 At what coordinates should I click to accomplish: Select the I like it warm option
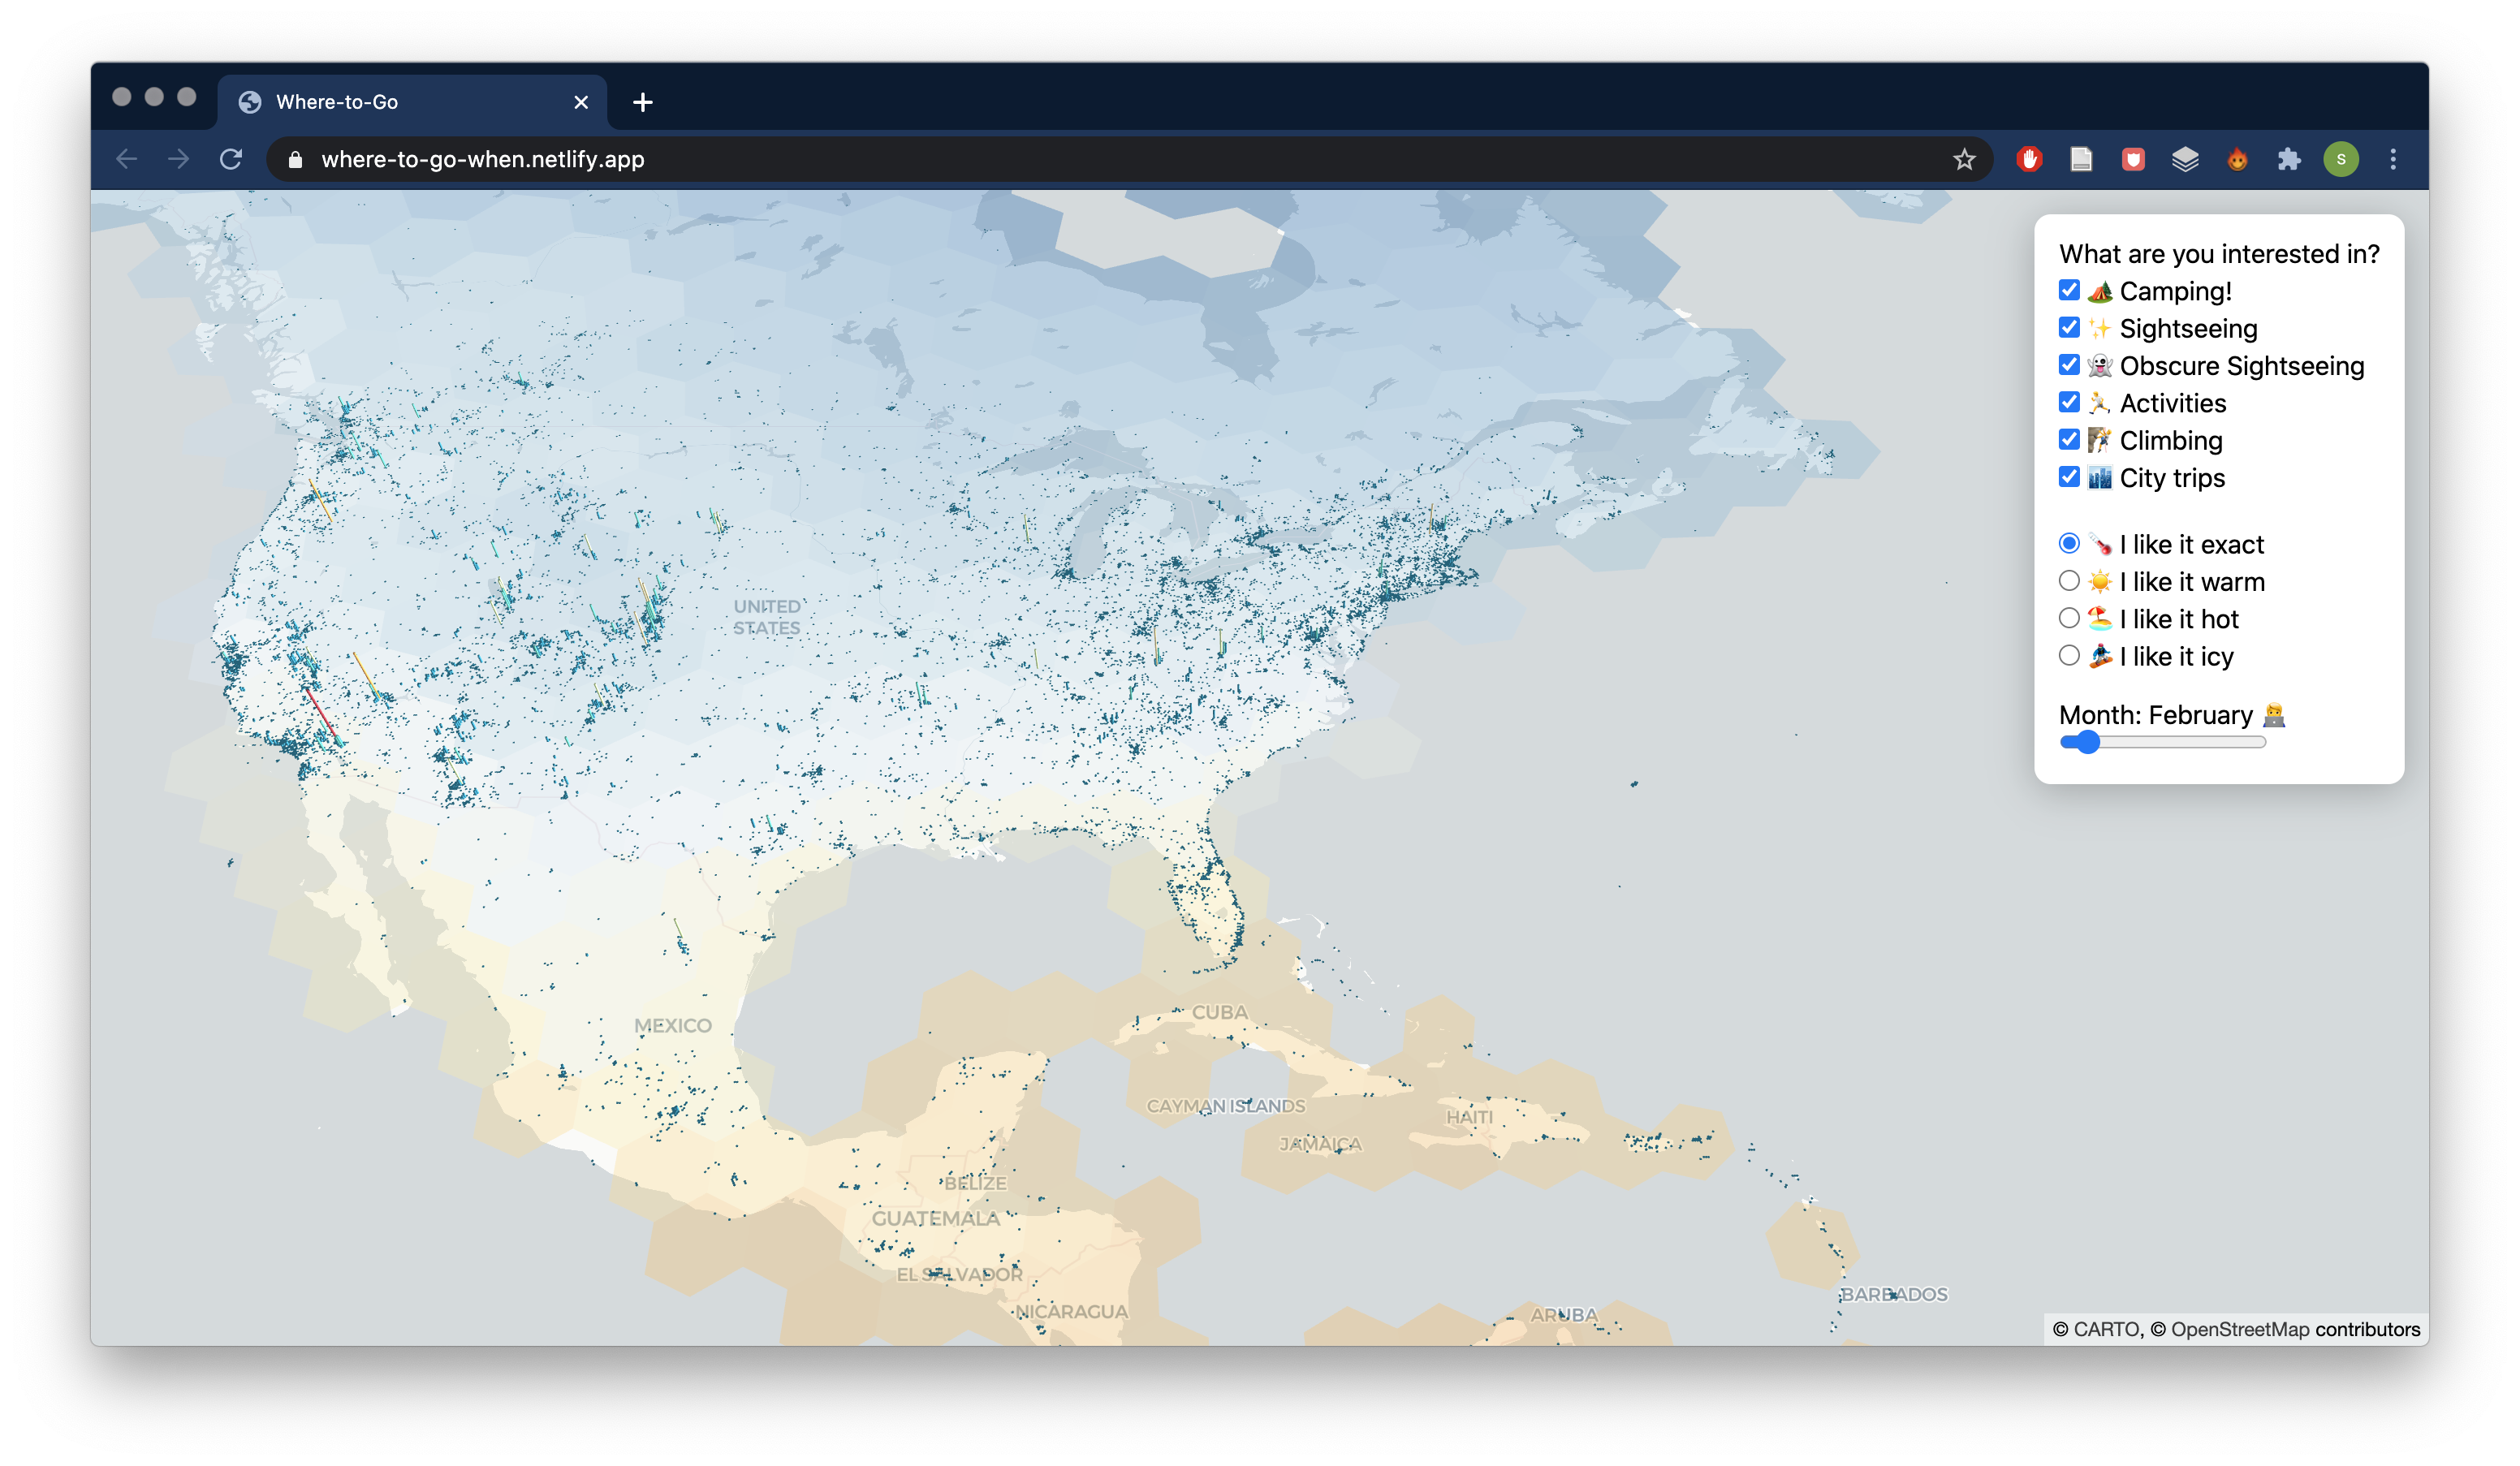pos(2069,581)
